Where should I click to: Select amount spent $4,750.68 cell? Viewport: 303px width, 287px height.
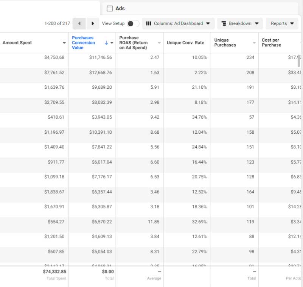(54, 57)
